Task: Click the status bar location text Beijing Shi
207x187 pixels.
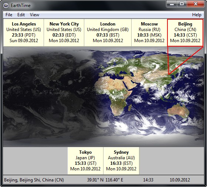Action: tap(30, 180)
